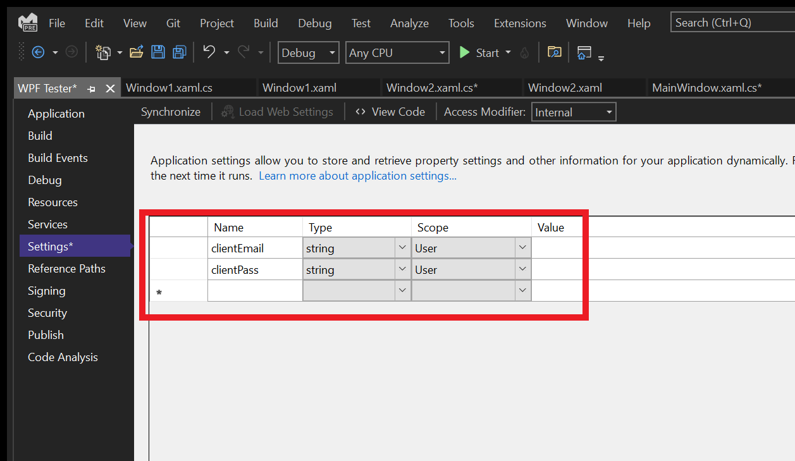Open the Type dropdown for clientEmail
795x461 pixels.
pyautogui.click(x=402, y=247)
